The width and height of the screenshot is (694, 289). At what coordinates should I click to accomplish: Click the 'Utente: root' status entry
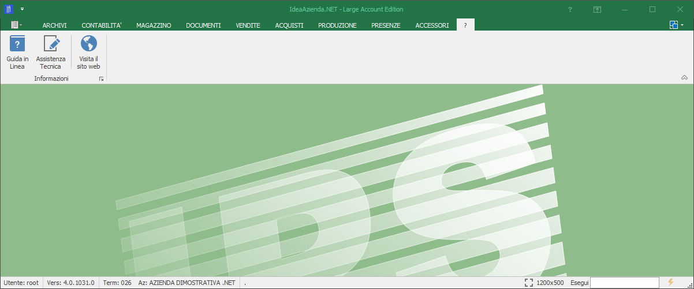click(21, 283)
